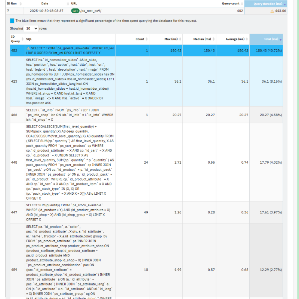This screenshot has height=299, width=299.
Task: Click sort arrows on Max (ms) column
Action: (180, 39)
